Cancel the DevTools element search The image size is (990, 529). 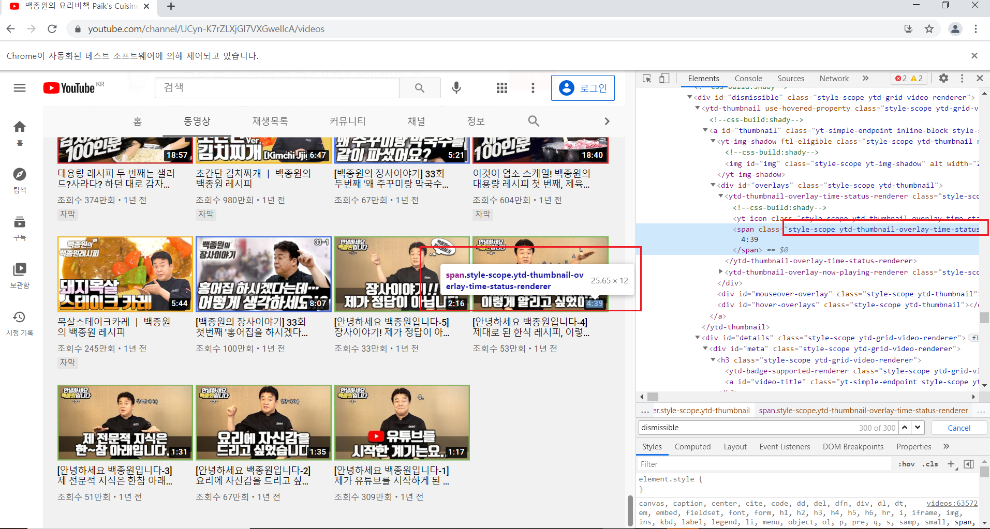point(959,428)
